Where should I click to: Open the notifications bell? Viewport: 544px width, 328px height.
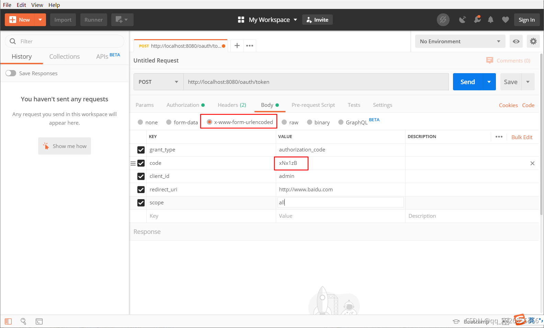[491, 20]
